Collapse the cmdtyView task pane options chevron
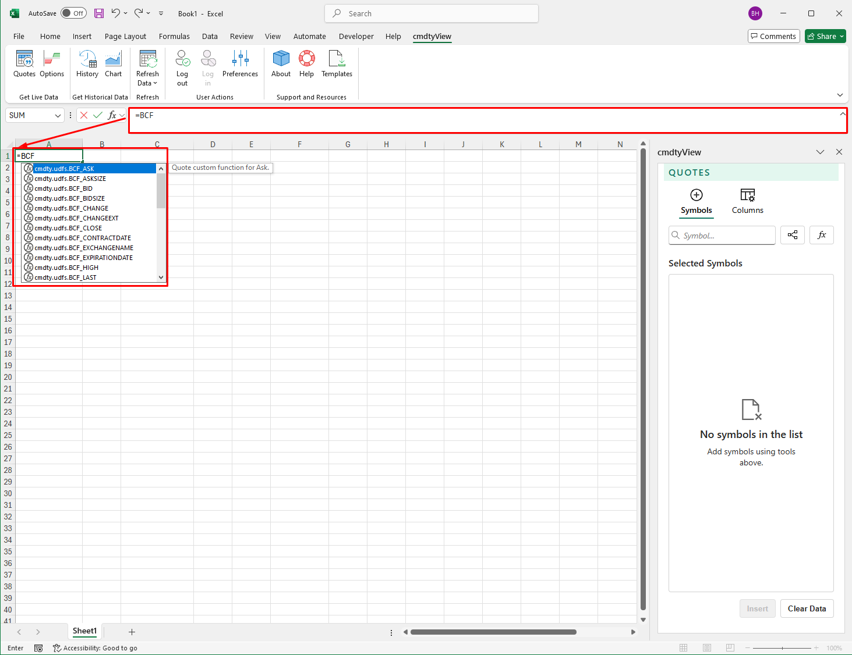852x655 pixels. (x=820, y=152)
